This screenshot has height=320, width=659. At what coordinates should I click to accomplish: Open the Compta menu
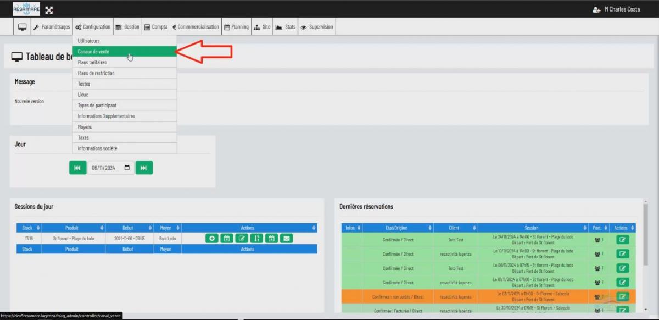pos(156,27)
